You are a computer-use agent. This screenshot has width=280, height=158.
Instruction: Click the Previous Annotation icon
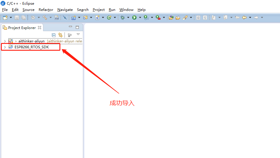pos(225,17)
